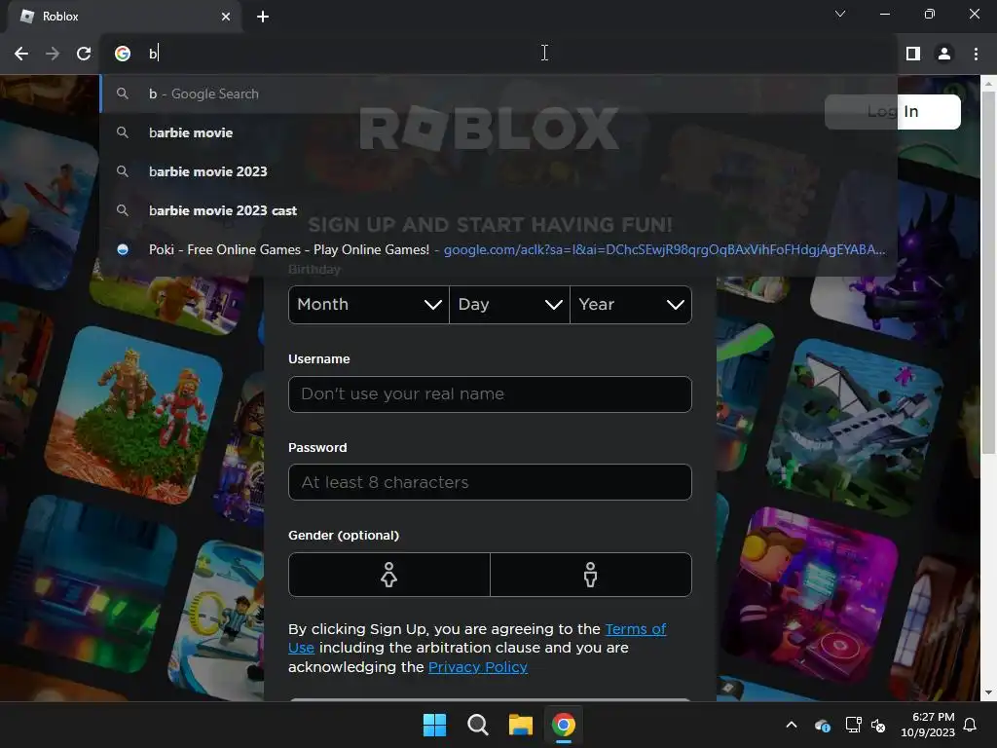
Task: Click the OneDrive cloud tray icon
Action: point(822,725)
